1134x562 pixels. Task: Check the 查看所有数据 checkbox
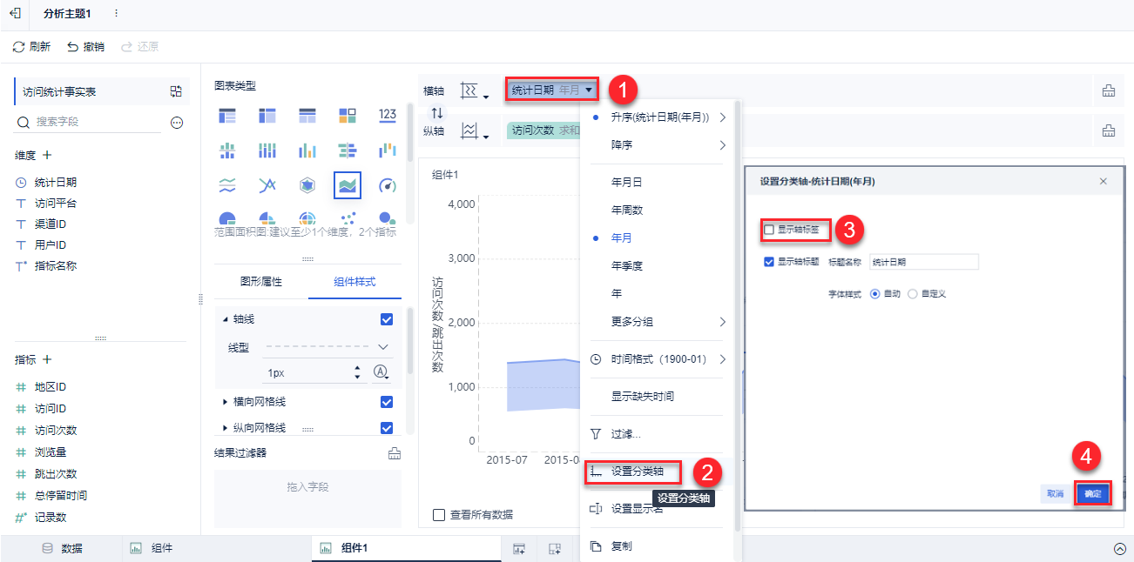coord(439,514)
